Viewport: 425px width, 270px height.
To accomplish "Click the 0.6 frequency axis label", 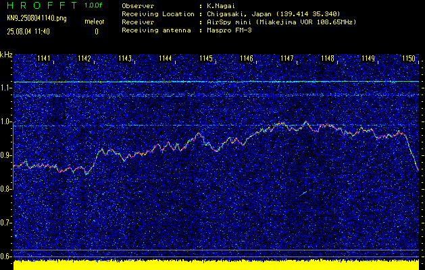I will pos(5,256).
